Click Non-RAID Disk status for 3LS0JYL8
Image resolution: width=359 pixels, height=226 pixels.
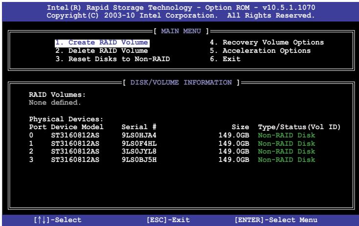pos(287,151)
